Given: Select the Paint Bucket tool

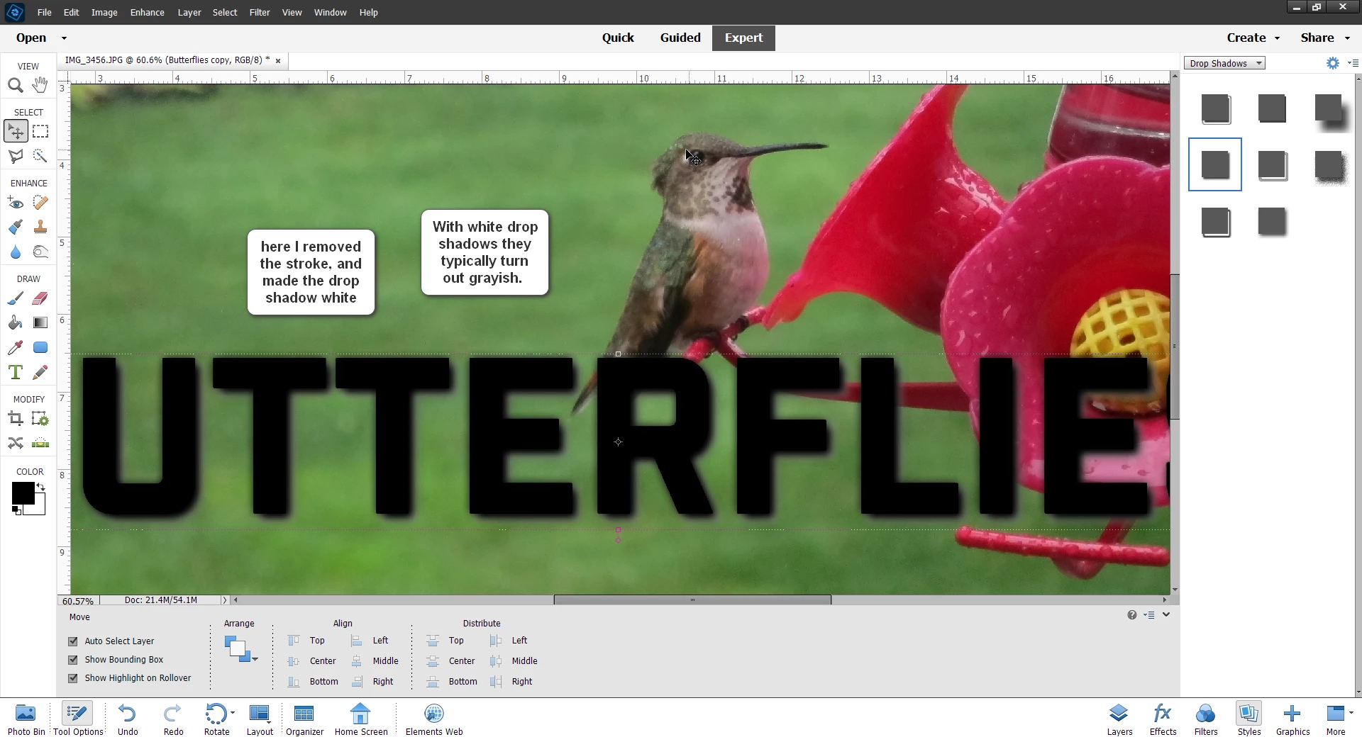Looking at the screenshot, I should pyautogui.click(x=16, y=323).
